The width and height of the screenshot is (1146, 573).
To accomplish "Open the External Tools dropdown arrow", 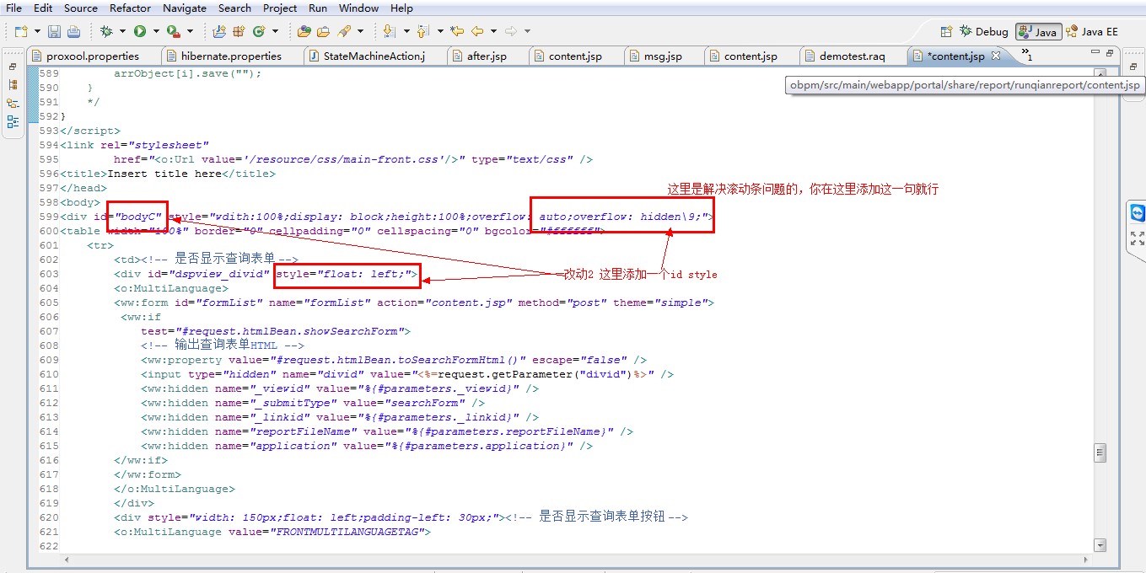I will pos(190,31).
